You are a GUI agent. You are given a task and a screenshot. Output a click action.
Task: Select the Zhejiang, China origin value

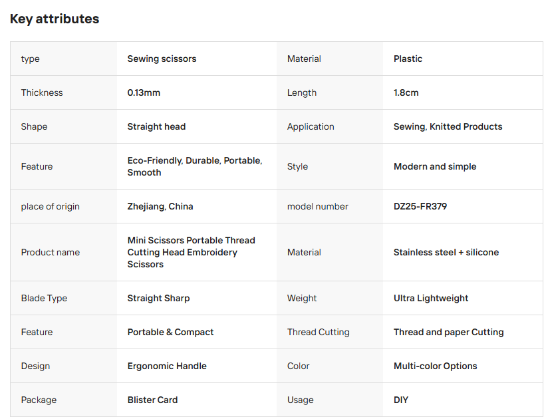click(160, 206)
